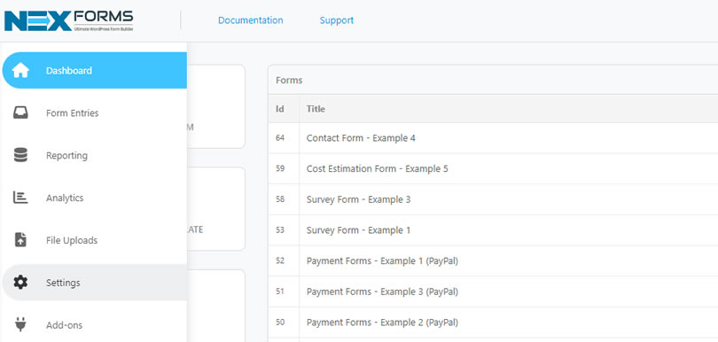Open Payment Forms - Example 3 (PayPal)
The height and width of the screenshot is (342, 718).
point(382,291)
